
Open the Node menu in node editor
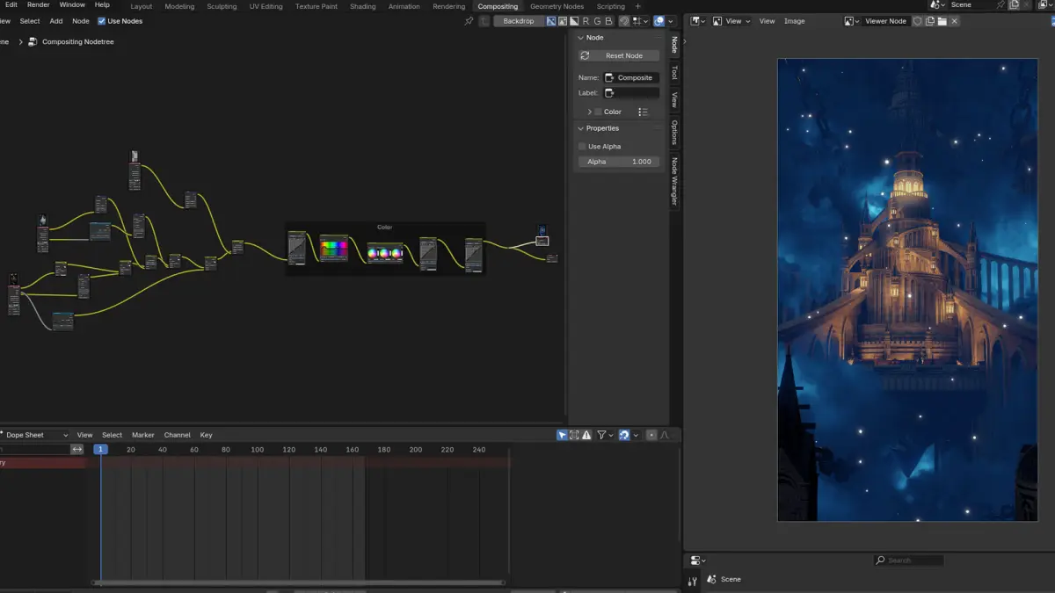pyautogui.click(x=81, y=21)
